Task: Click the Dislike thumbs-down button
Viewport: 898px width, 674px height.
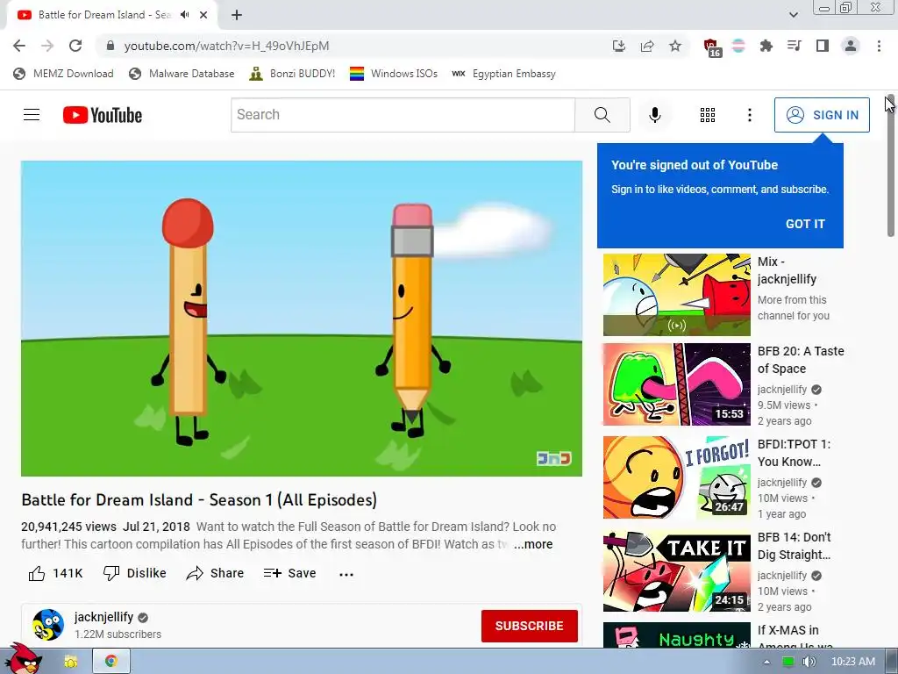Action: [x=134, y=573]
